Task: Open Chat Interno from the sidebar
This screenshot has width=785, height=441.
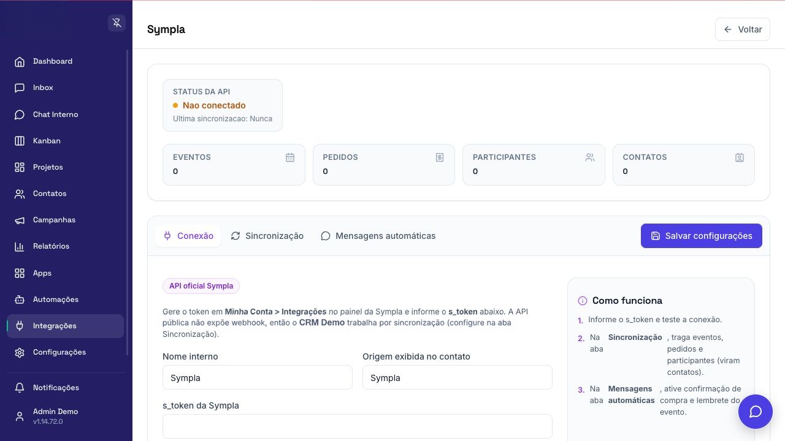Action: [x=65, y=115]
